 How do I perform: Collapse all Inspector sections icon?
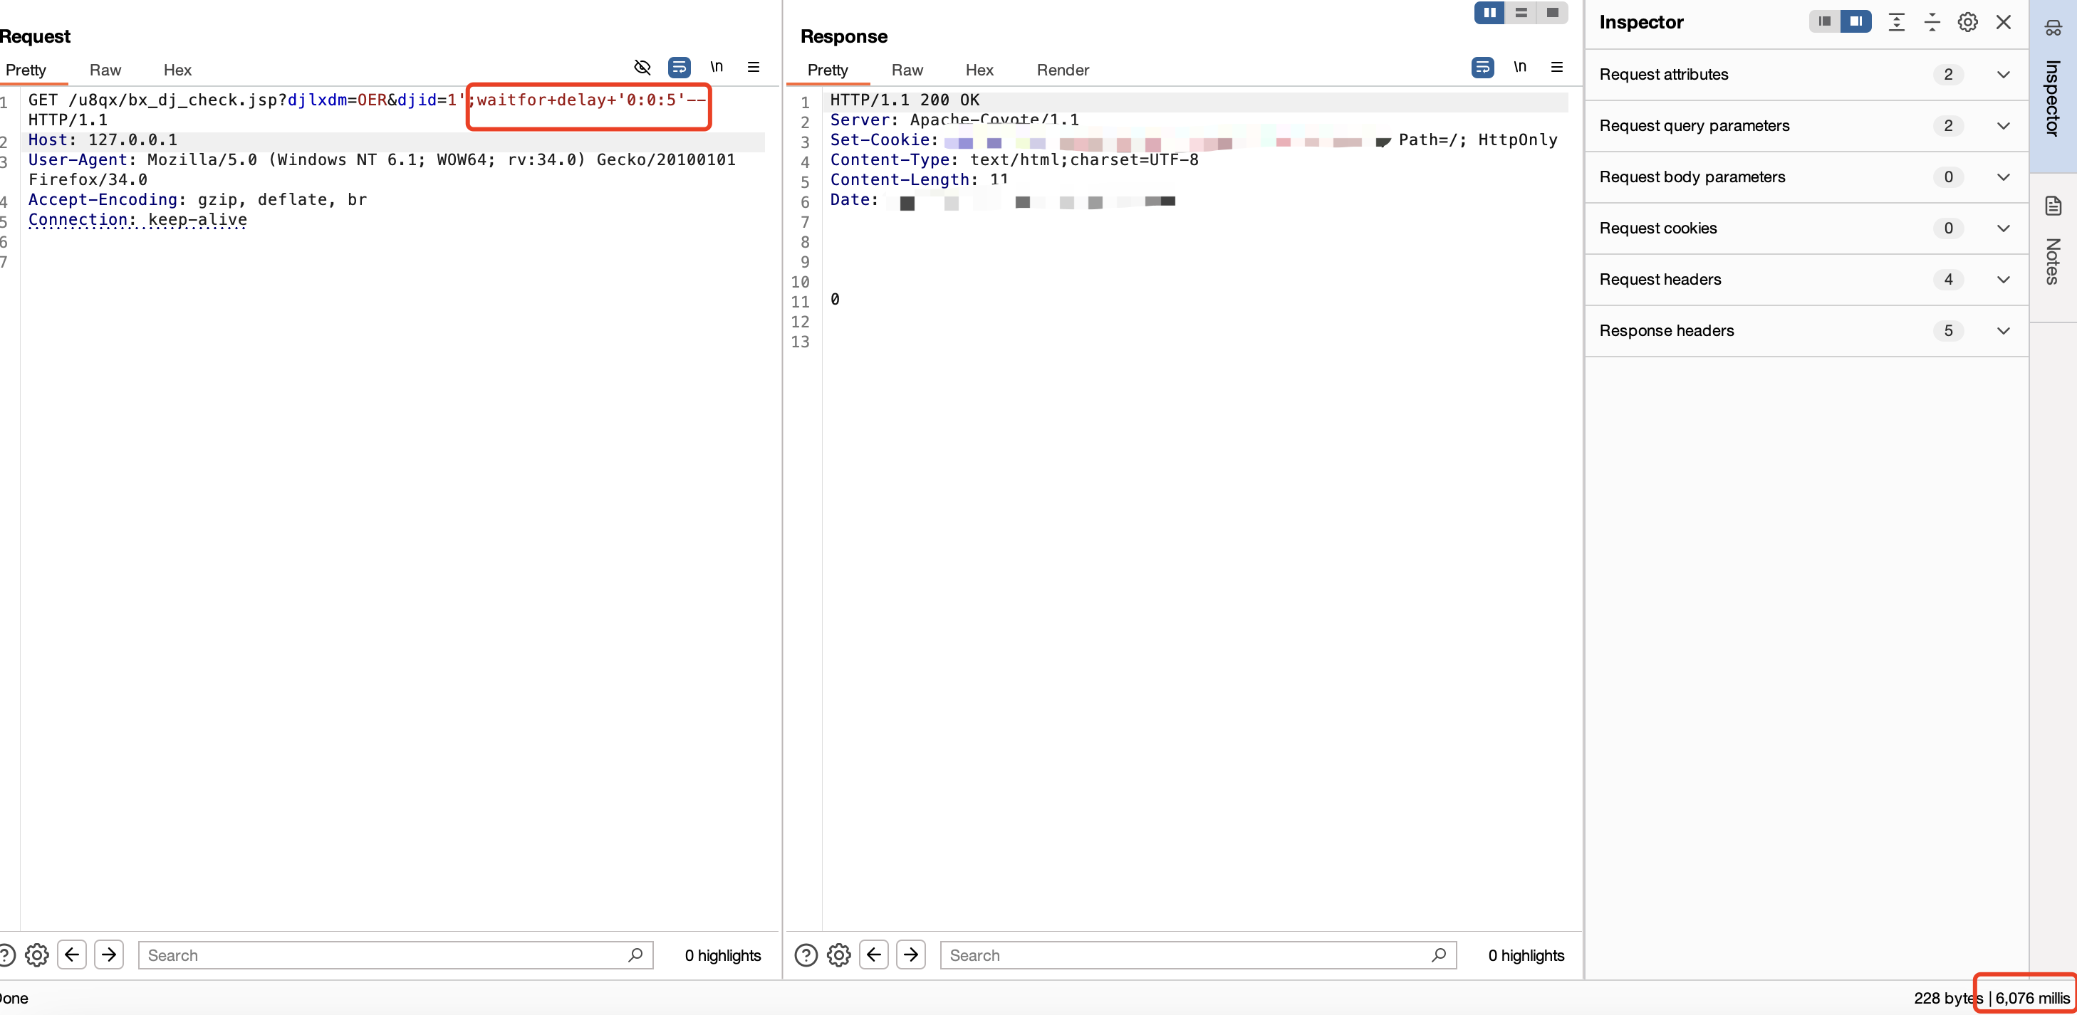click(1932, 22)
